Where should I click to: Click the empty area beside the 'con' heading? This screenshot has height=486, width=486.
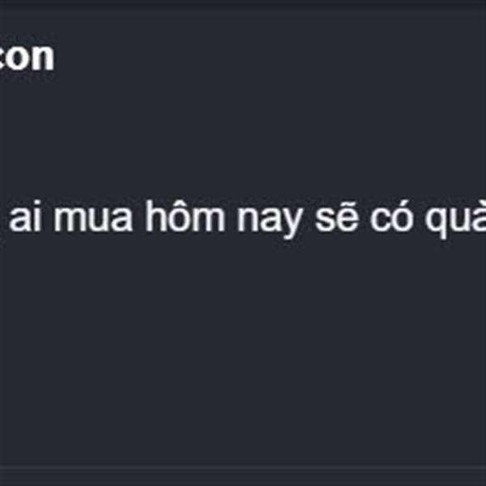pyautogui.click(x=270, y=58)
